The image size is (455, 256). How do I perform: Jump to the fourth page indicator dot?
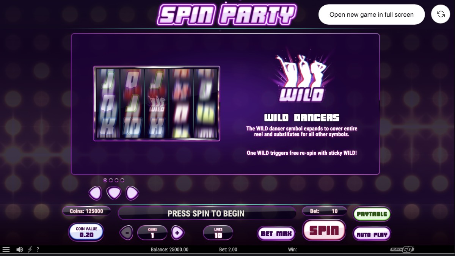point(122,181)
